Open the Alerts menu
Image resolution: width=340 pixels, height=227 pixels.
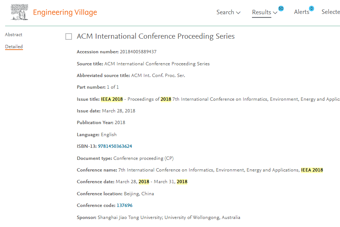[302, 12]
